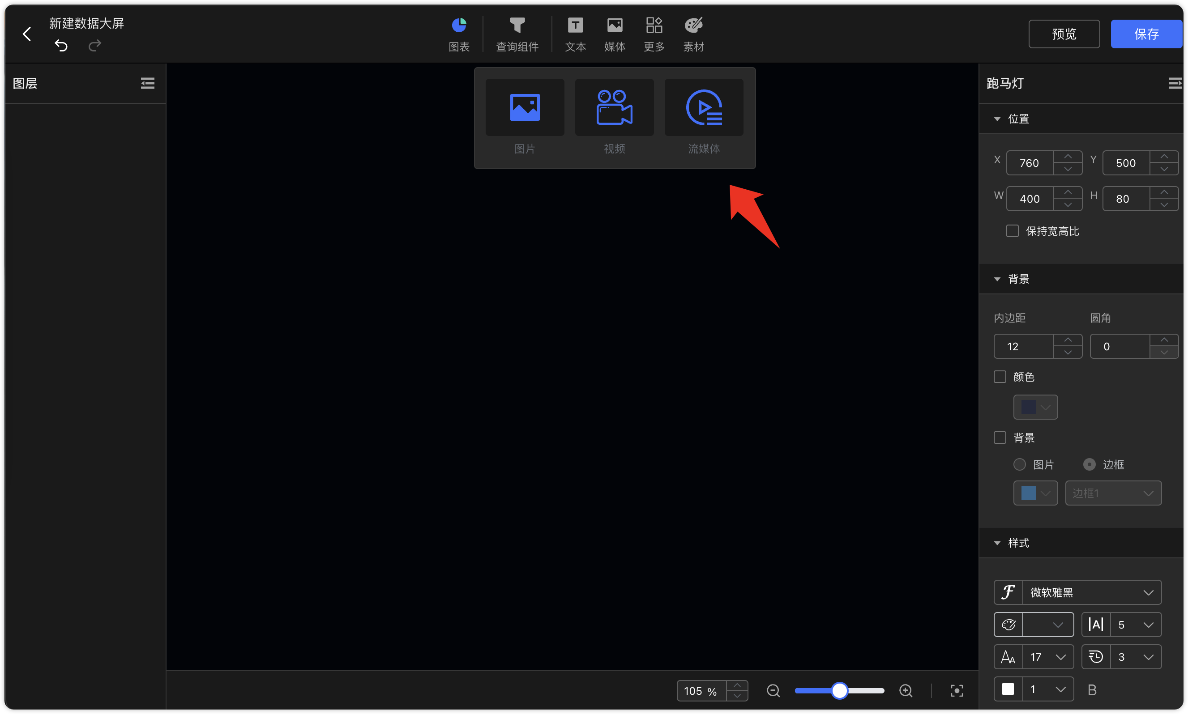The image size is (1188, 714).
Task: Decrease the Y position value
Action: pos(1164,170)
